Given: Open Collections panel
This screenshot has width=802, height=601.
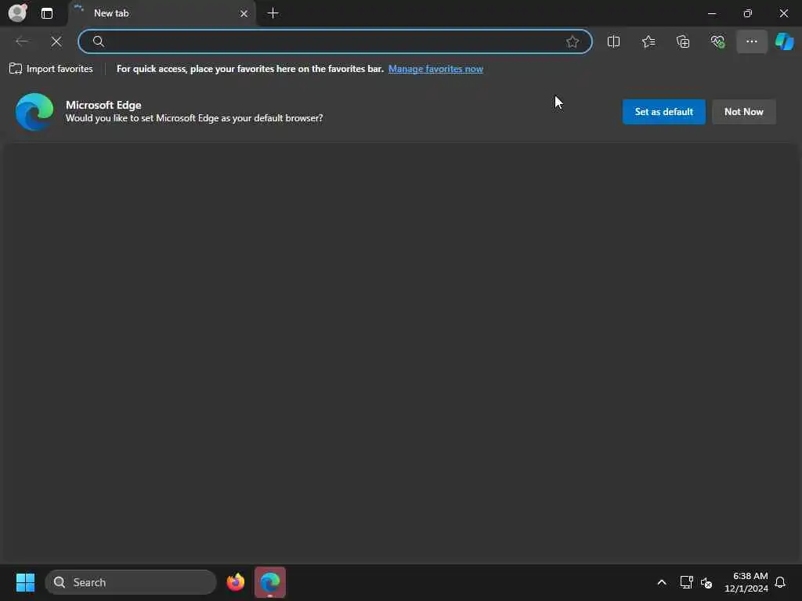Looking at the screenshot, I should click(683, 41).
